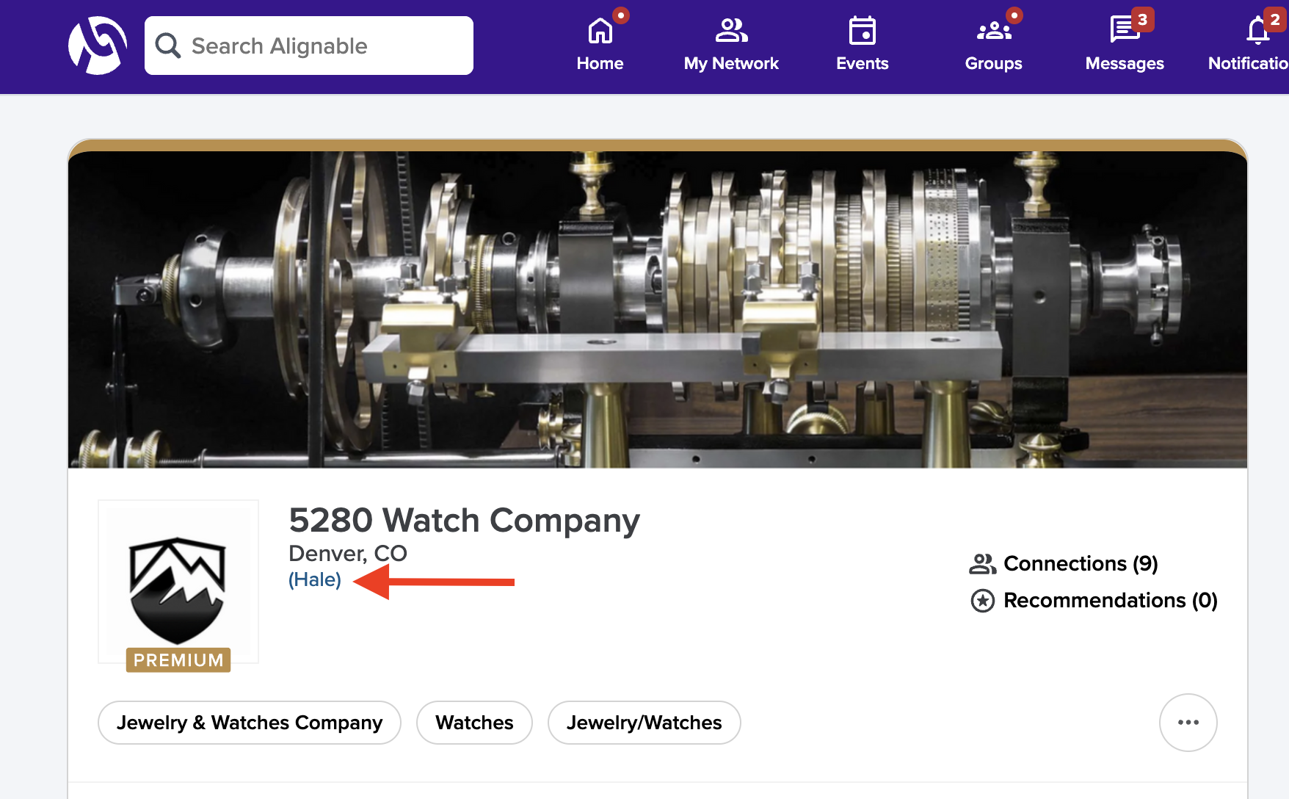Select the Groups nav label
Viewport: 1289px width, 799px height.
point(993,64)
